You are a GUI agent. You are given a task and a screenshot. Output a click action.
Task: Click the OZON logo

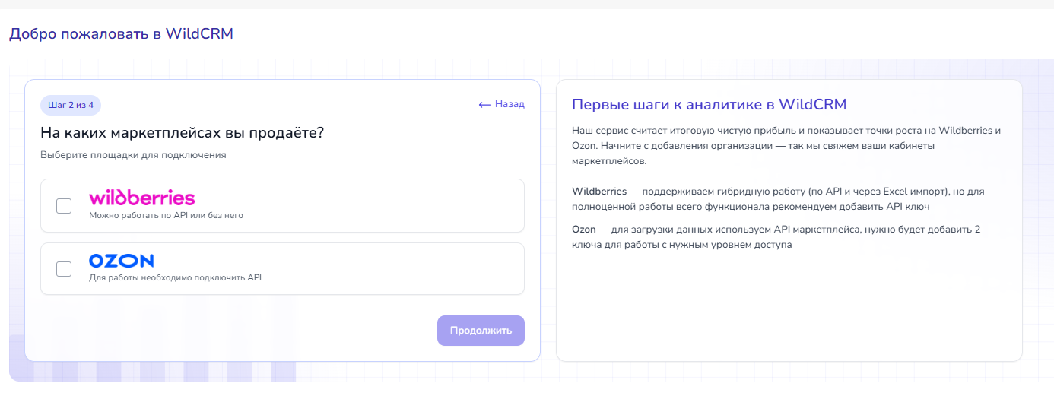121,261
